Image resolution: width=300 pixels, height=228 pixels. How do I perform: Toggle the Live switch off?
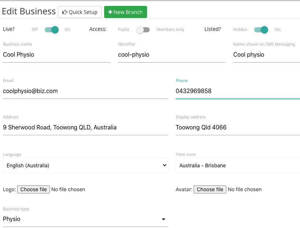(52, 30)
